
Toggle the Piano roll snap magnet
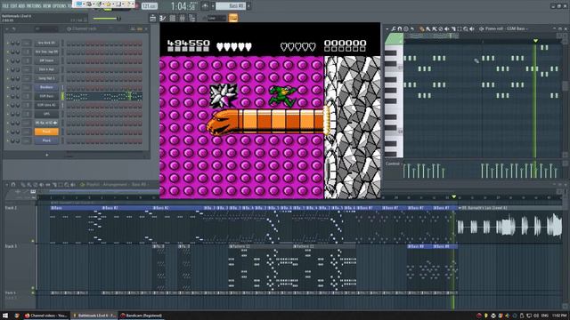coord(400,29)
